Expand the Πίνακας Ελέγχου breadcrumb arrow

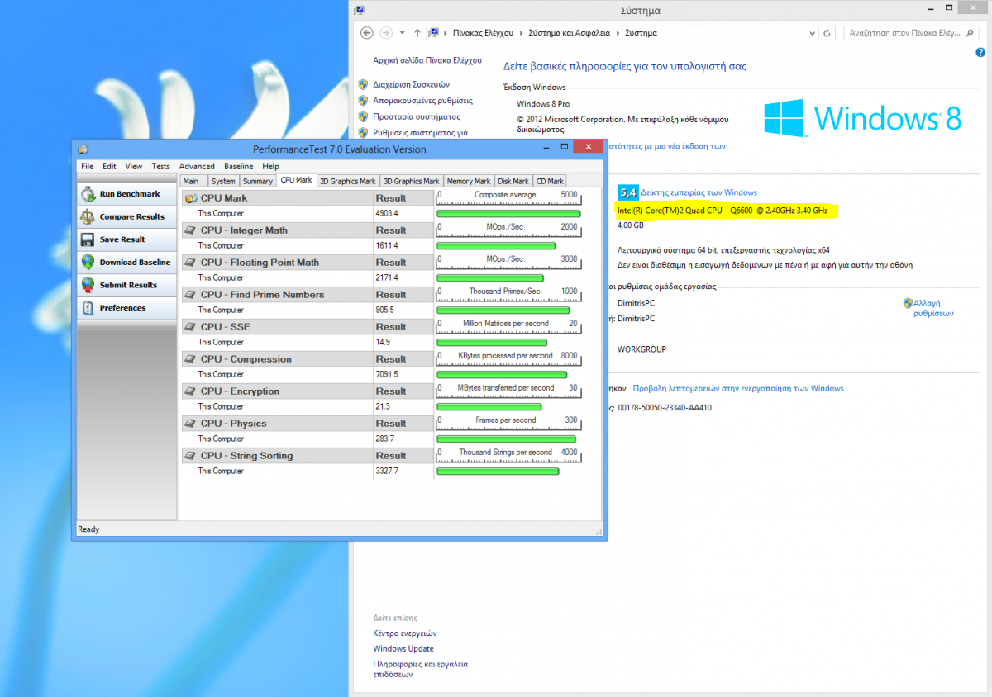[520, 33]
